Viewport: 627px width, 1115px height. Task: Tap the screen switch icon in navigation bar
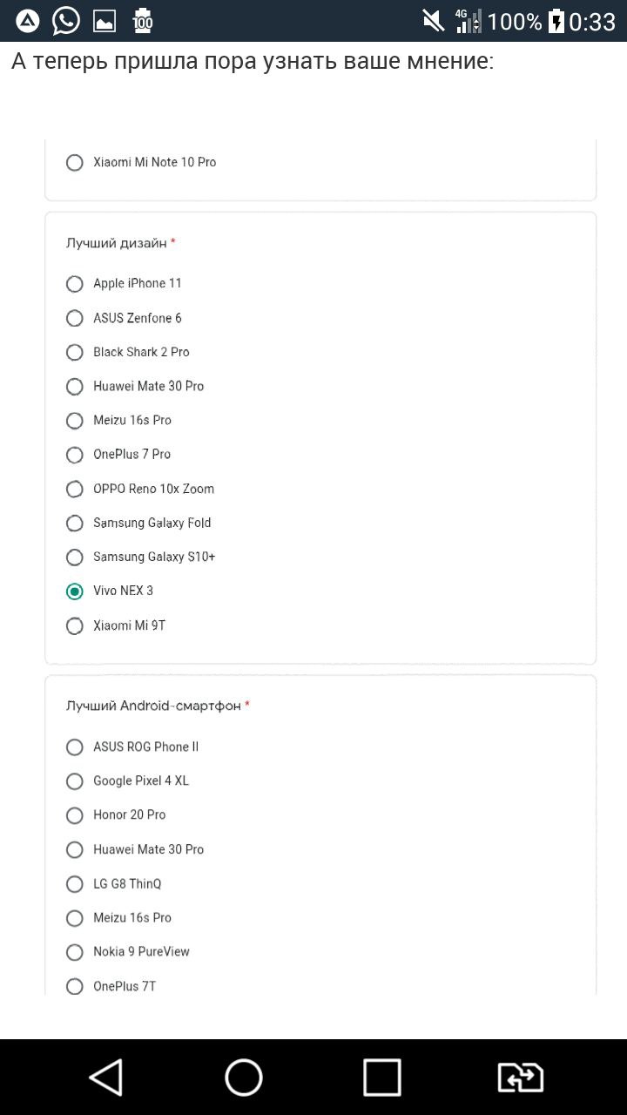pos(520,1078)
